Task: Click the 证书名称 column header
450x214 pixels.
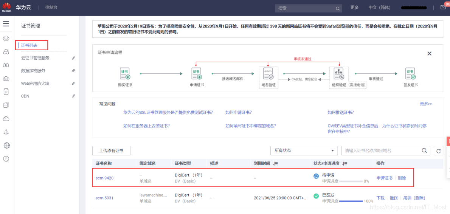Action: point(104,163)
